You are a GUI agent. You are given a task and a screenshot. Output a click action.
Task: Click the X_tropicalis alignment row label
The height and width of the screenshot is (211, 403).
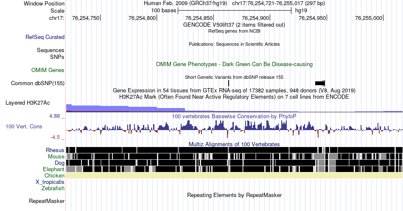point(50,182)
